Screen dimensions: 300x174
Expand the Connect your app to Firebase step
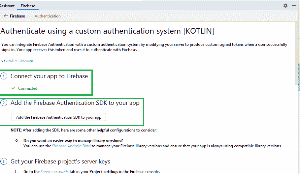tap(49, 76)
